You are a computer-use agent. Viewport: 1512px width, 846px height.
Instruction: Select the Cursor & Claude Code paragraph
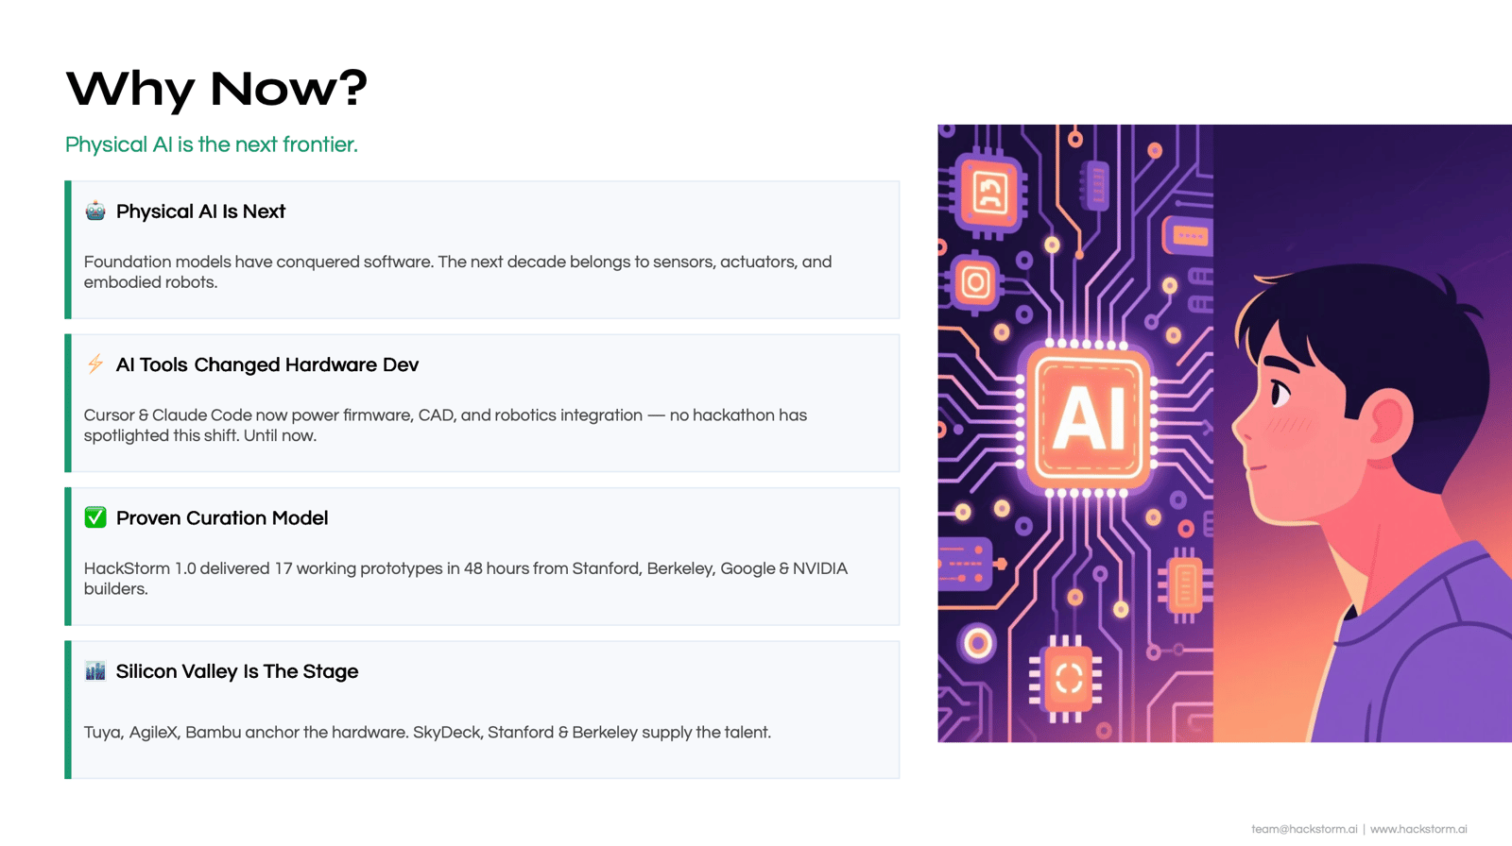pyautogui.click(x=445, y=425)
